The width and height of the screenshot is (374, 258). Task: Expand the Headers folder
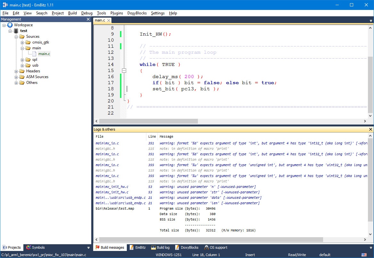16,71
